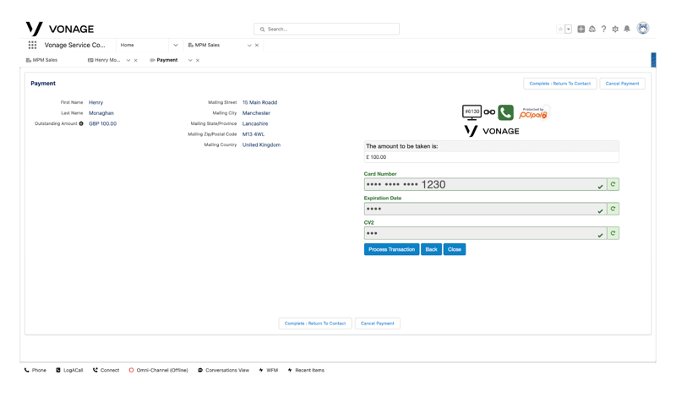Image resolution: width=676 pixels, height=397 pixels.
Task: Open the notifications bell
Action: 627,29
